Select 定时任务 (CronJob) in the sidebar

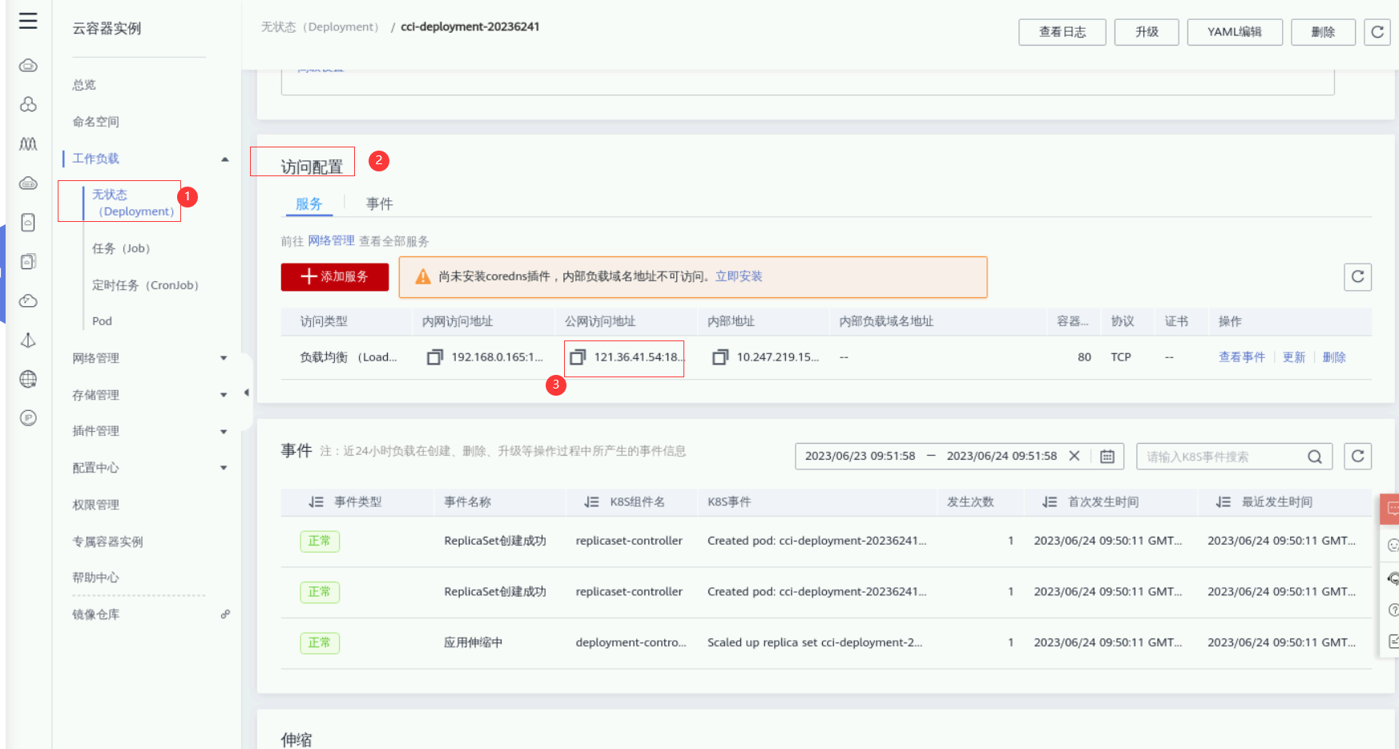pyautogui.click(x=145, y=285)
